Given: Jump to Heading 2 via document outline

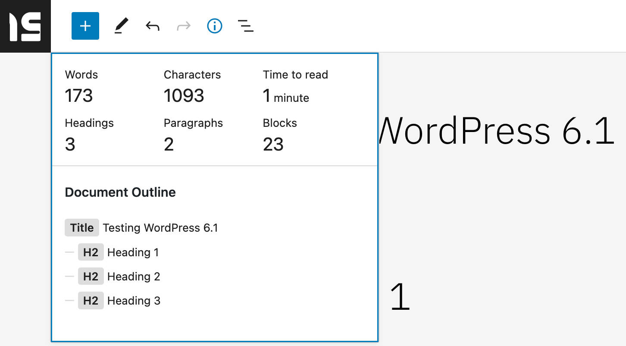Looking at the screenshot, I should (x=134, y=276).
